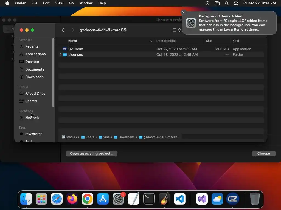
Task: Sort by the Kind column header
Action: (x=236, y=41)
